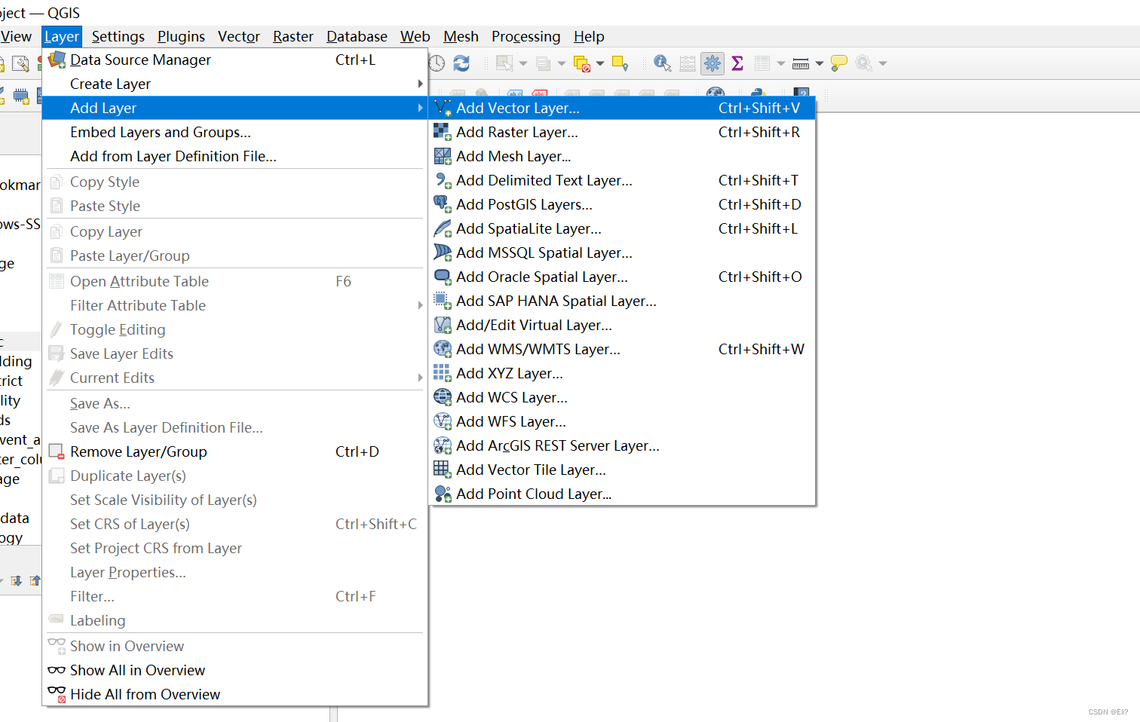
Task: Expand the Select Features tool dropdown
Action: pyautogui.click(x=523, y=63)
